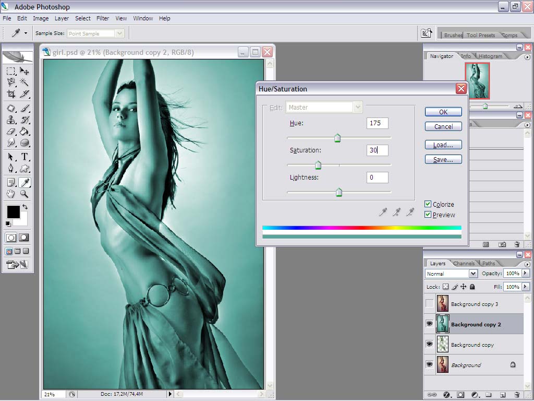Select the Paint Bucket tool

tap(24, 131)
